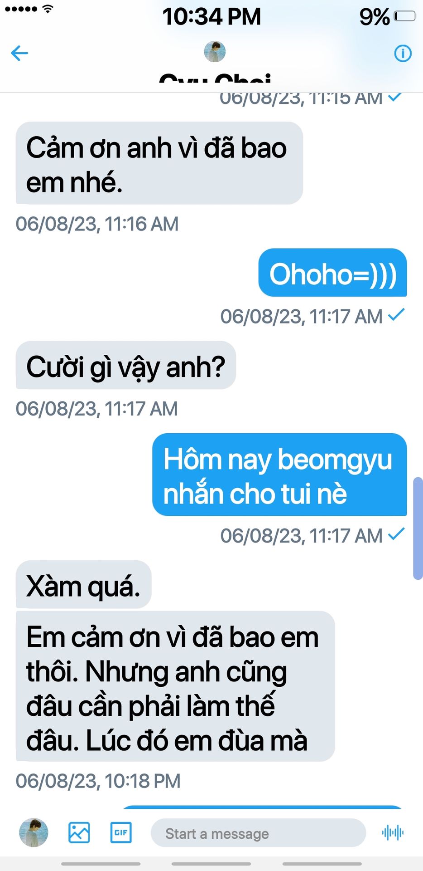The height and width of the screenshot is (871, 423).
Task: Tap the Wi-Fi status icon
Action: pos(48,9)
